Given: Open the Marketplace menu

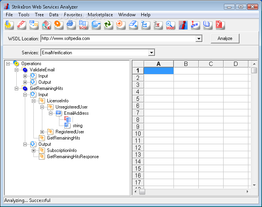Looking at the screenshot, I should (x=100, y=15).
